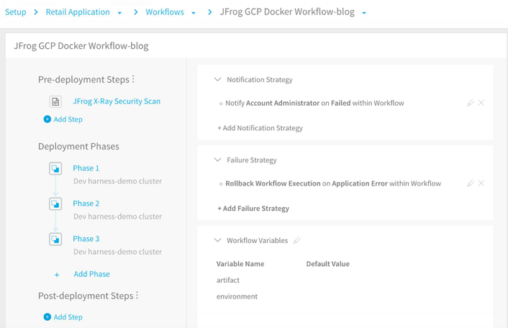Open the Workflows breadcrumb dropdown
Screen dimensions: 508x328
click(194, 13)
